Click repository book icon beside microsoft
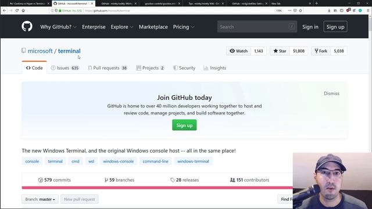This screenshot has height=209, width=372. coord(23,51)
